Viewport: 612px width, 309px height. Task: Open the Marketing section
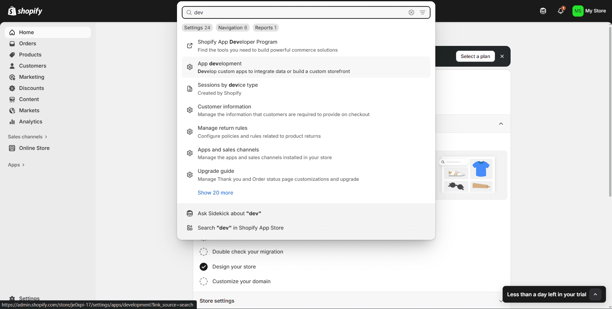click(x=48, y=77)
